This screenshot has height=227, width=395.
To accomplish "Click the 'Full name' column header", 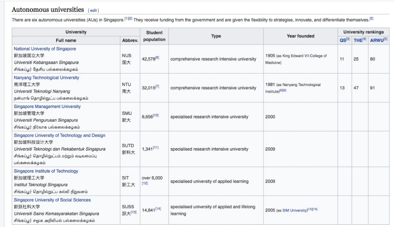I will coord(66,40).
